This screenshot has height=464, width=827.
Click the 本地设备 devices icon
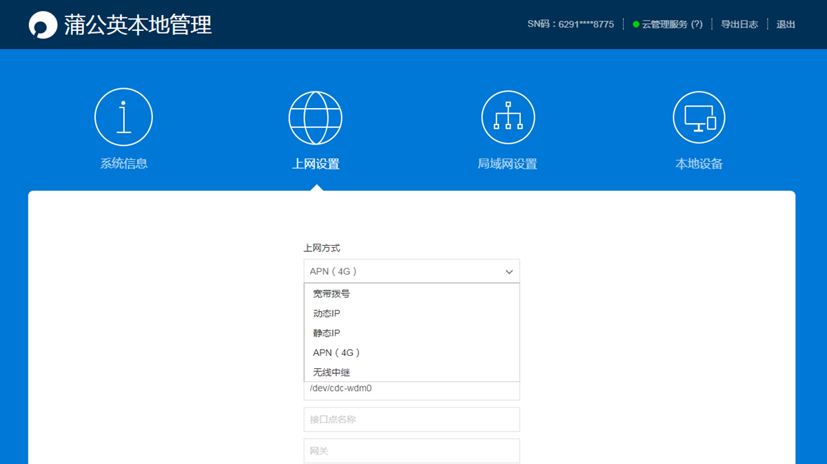tap(699, 116)
